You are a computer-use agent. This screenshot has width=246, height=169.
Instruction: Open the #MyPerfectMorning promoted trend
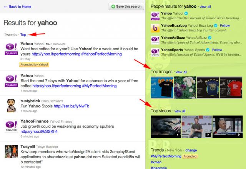[x=166, y=156]
